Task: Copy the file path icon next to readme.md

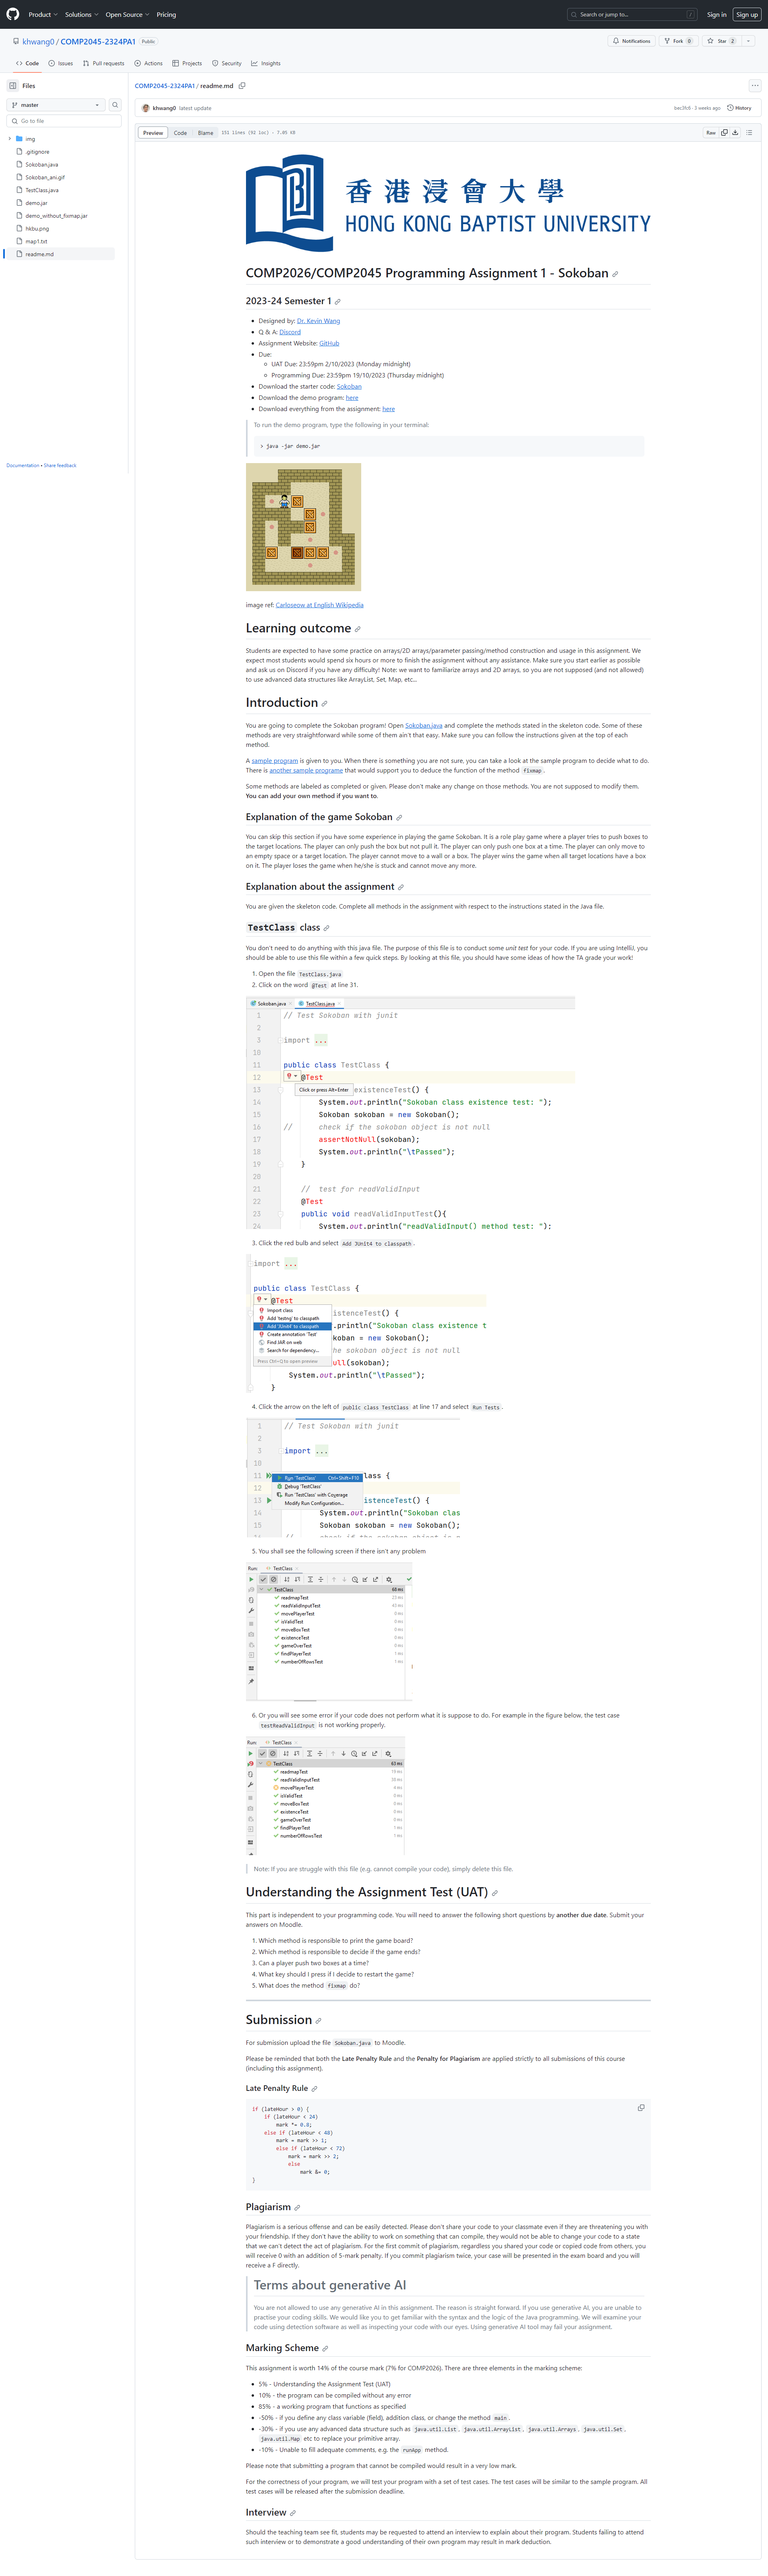Action: [x=242, y=86]
